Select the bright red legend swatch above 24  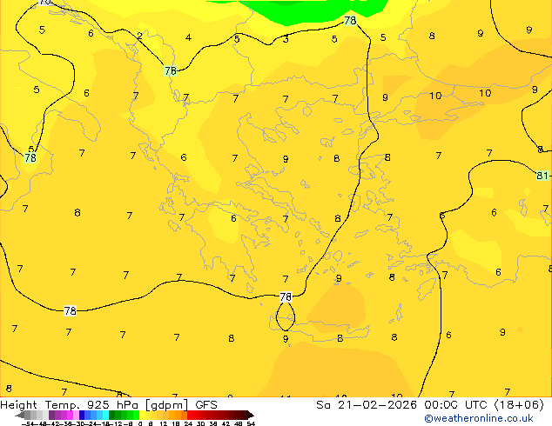click(190, 415)
